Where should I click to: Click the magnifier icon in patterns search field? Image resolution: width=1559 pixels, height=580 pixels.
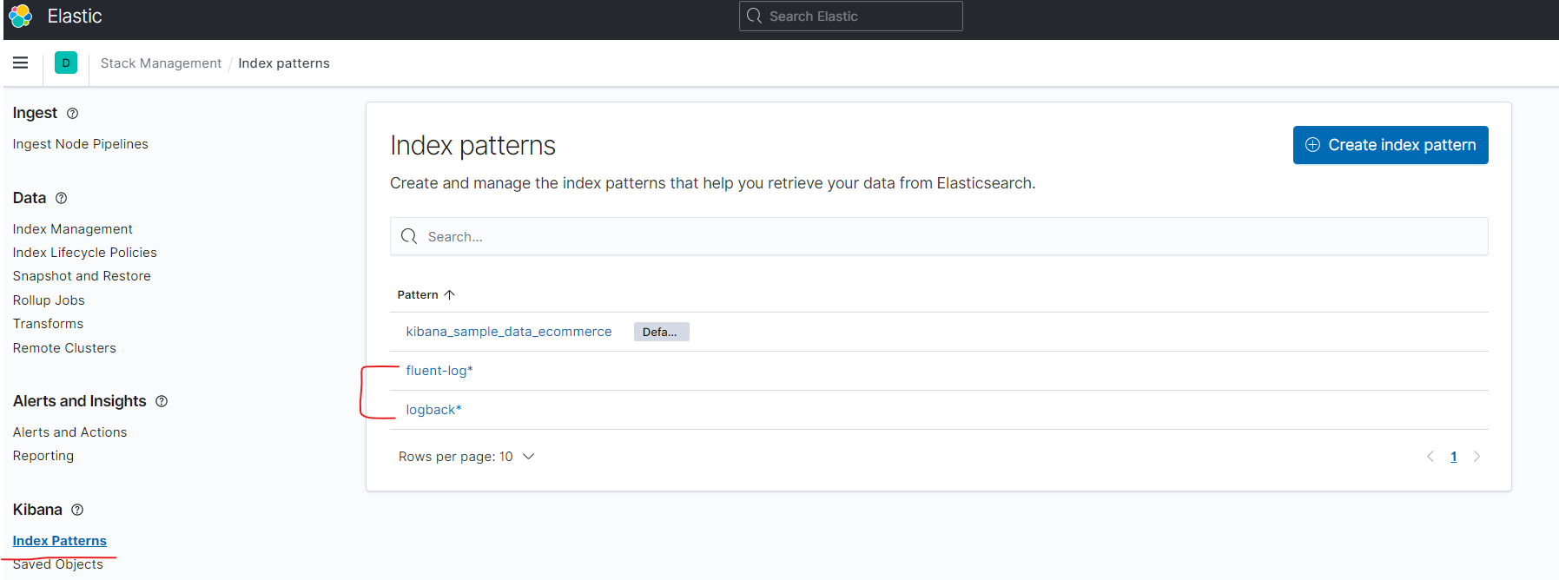(x=409, y=236)
